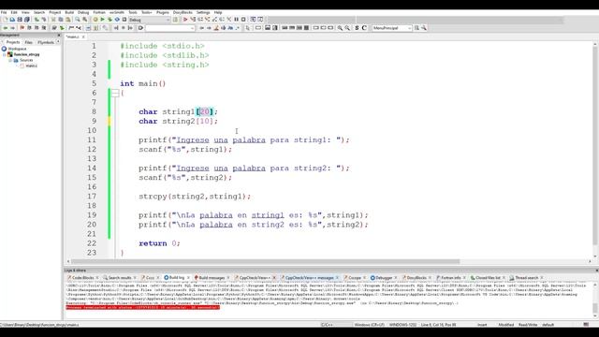Click the Jump back arrow icon
599x337 pixels.
[x=6, y=28]
